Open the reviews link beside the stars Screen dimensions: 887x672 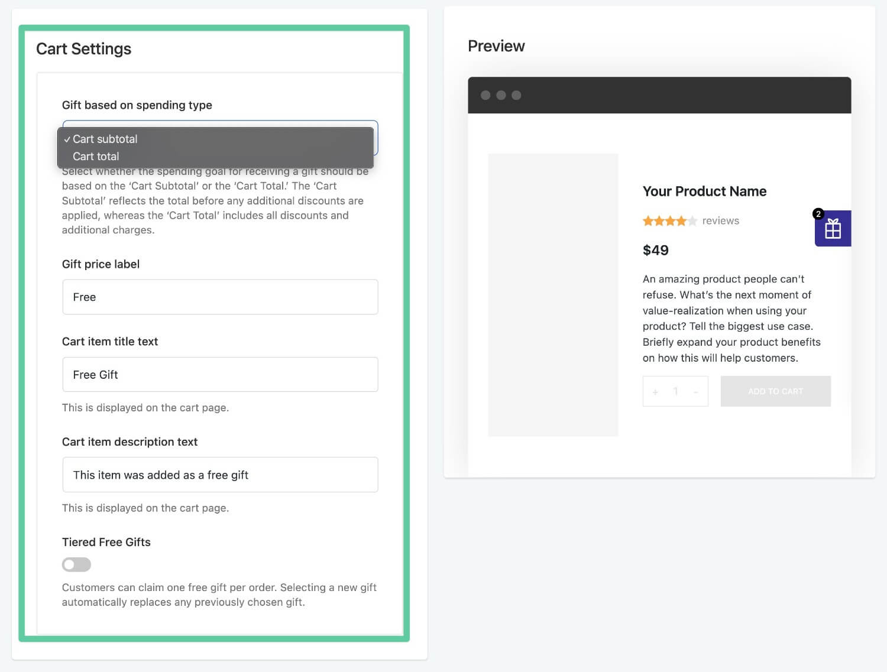(720, 221)
